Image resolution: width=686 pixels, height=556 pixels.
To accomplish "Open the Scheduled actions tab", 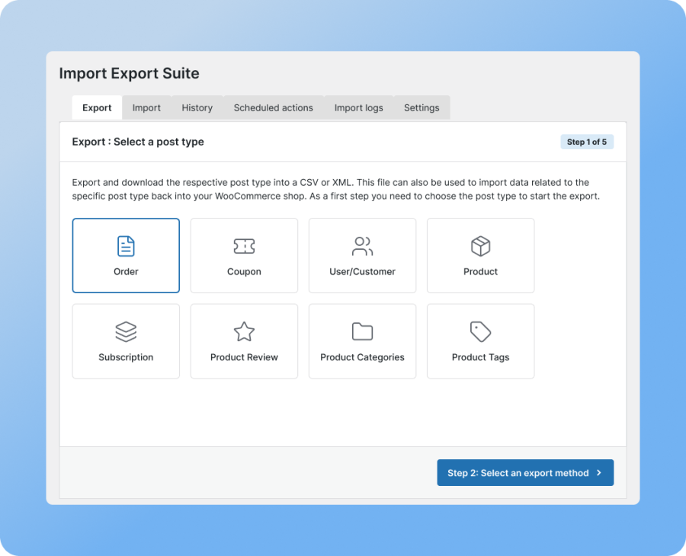I will [x=273, y=107].
